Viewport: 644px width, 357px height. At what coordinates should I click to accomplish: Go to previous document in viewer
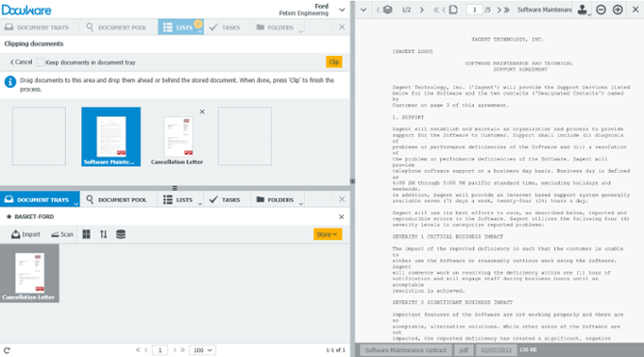tap(378, 10)
